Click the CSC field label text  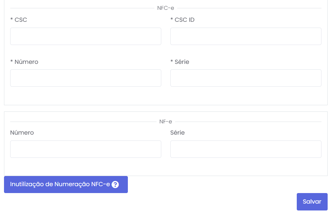click(21, 20)
